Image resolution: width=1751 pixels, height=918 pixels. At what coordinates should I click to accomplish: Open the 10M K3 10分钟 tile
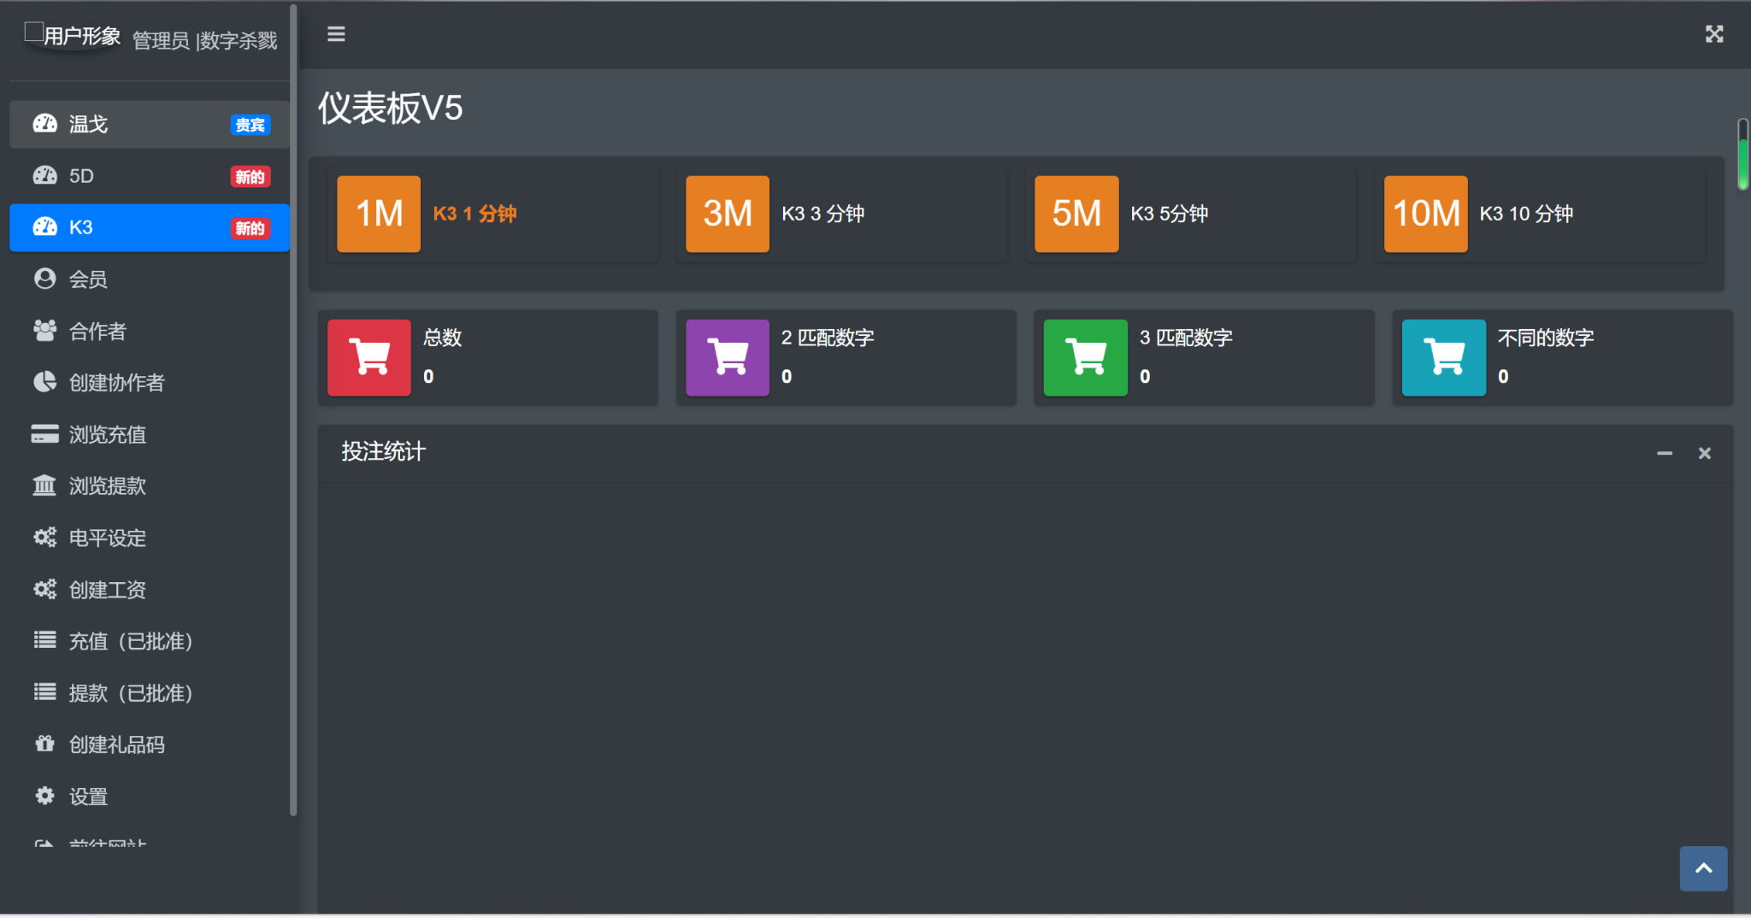1425,214
